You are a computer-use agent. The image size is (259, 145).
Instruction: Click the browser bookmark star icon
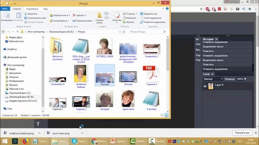201,9
